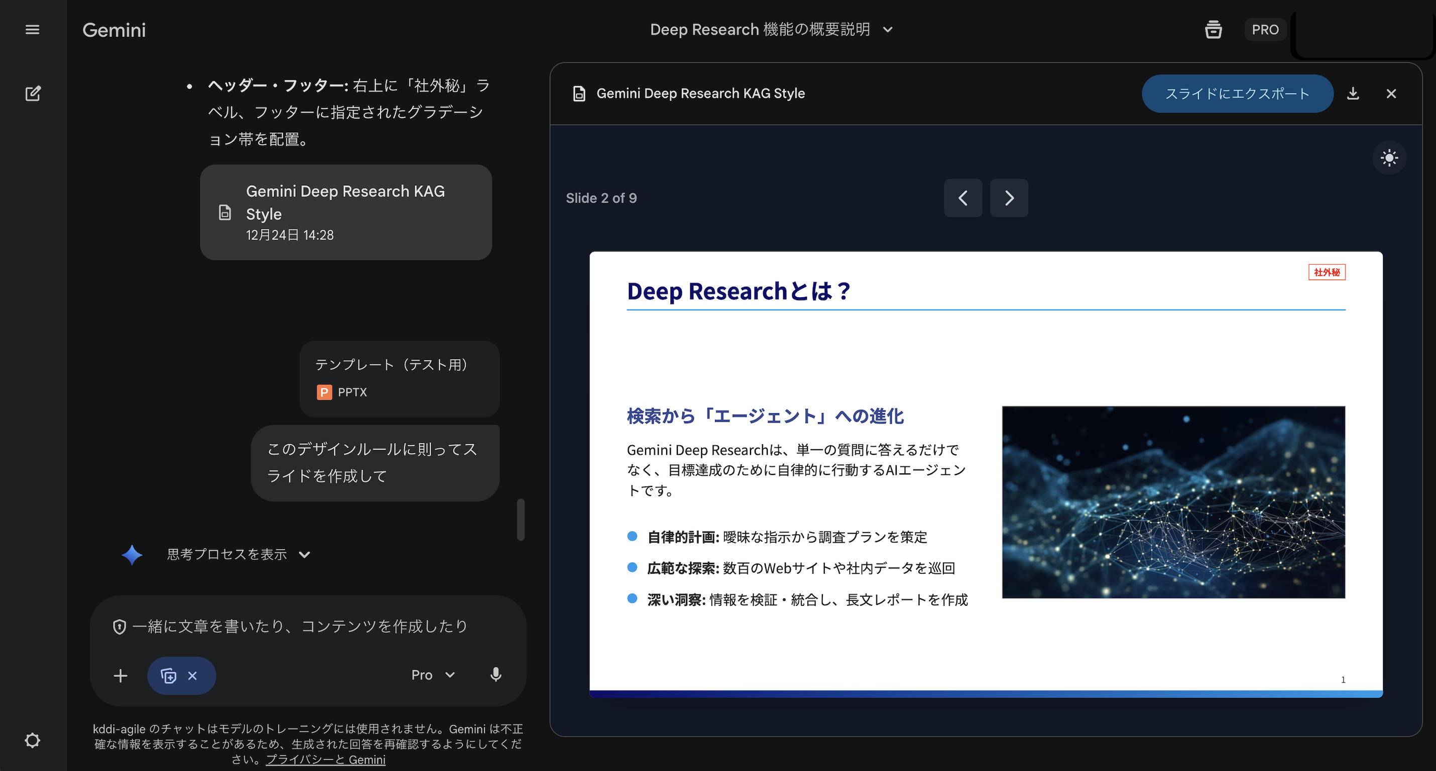Go back a slide with the previous arrow

click(x=963, y=198)
